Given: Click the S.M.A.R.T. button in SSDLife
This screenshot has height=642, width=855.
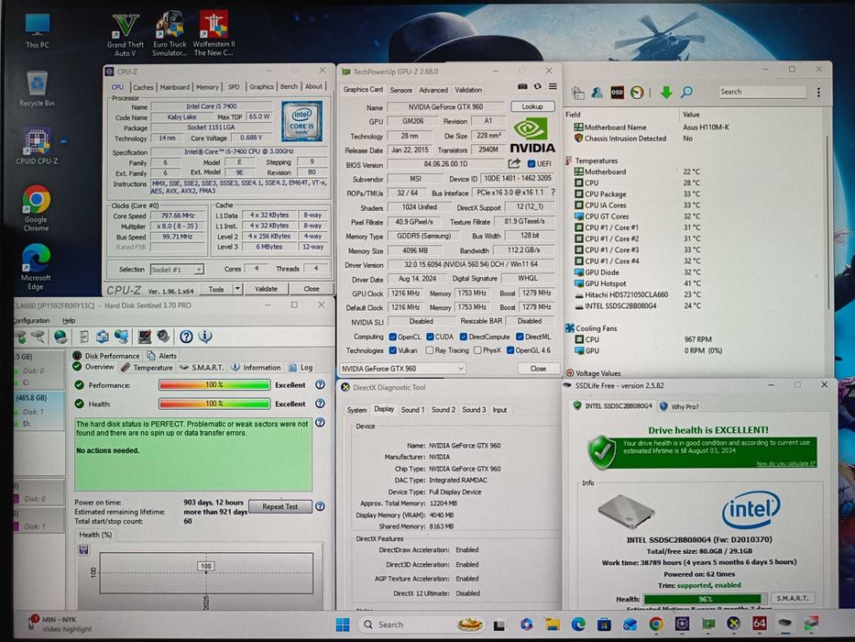Looking at the screenshot, I should tap(793, 598).
